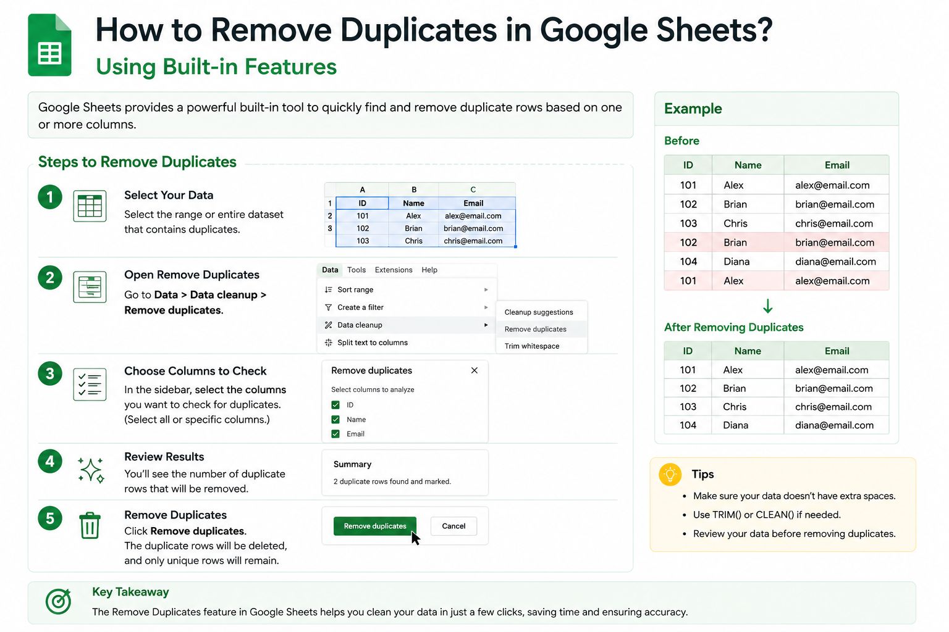Click the target icon beside Key Takeaway
The height and width of the screenshot is (632, 949).
59,601
